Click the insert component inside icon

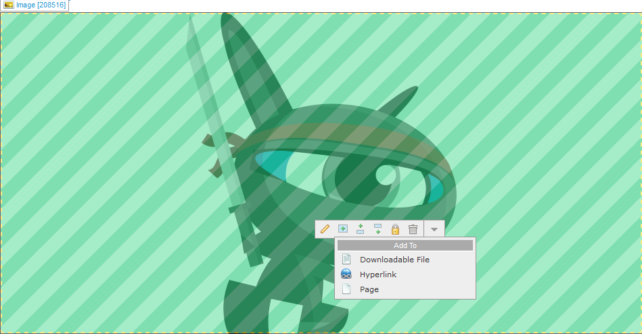click(x=343, y=229)
